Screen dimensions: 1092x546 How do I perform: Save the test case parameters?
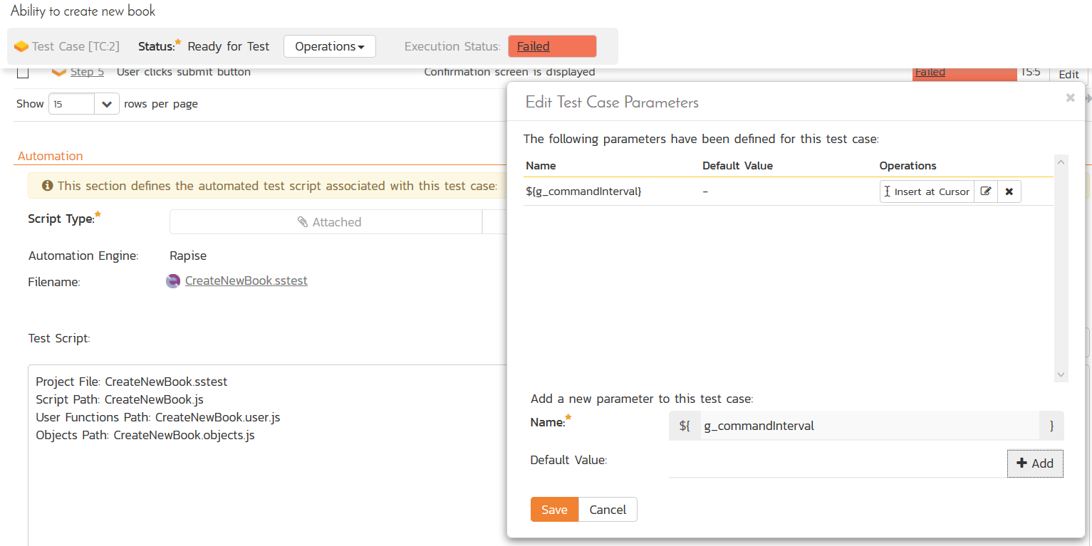click(x=554, y=510)
